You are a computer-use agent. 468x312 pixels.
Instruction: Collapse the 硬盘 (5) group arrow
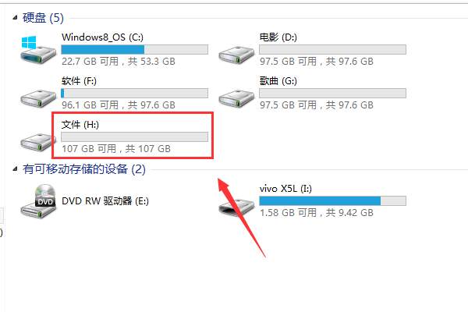(x=16, y=18)
